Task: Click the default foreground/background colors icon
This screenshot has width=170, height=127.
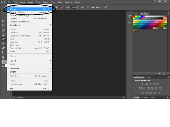Action: point(3,66)
